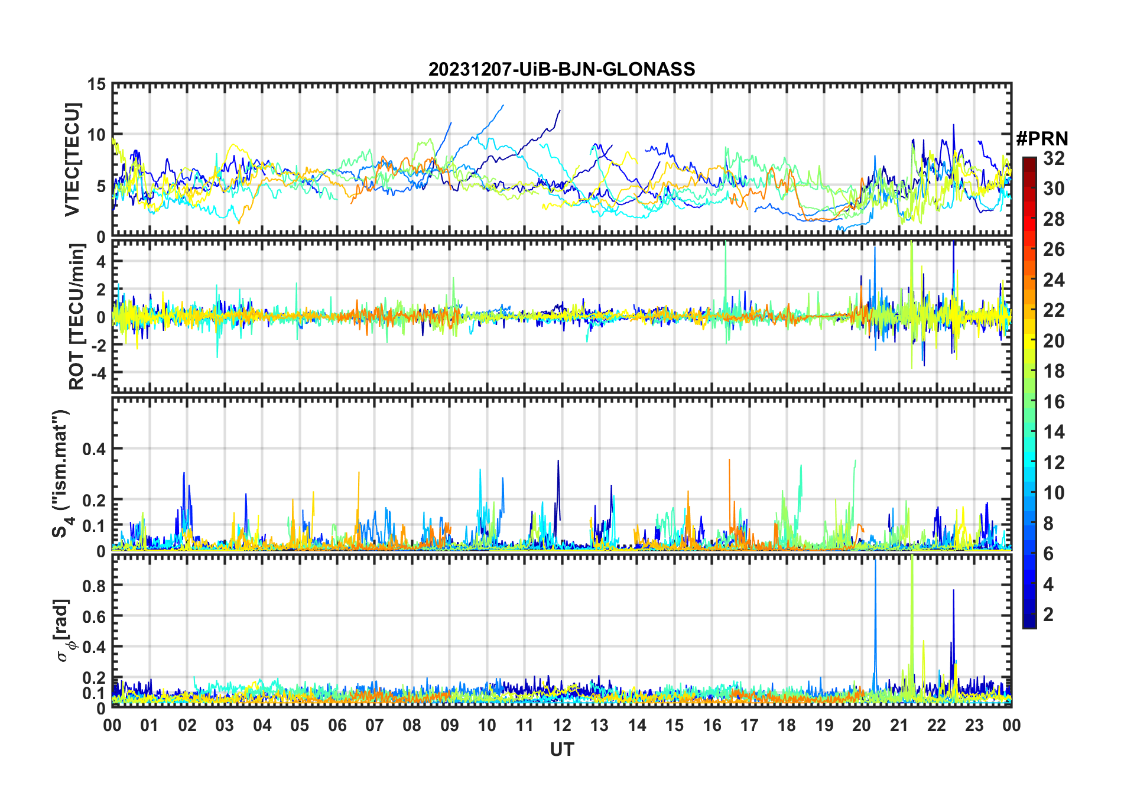Click the σφ[rad] y-axis label
This screenshot has width=1124, height=786.
[64, 630]
